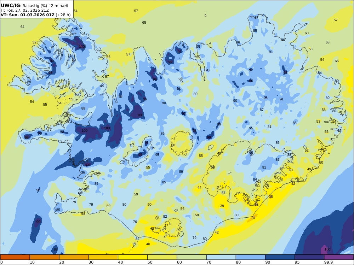The height and width of the screenshot is (265, 354).
Task: Click the map value '83'
Action: pos(290,155)
